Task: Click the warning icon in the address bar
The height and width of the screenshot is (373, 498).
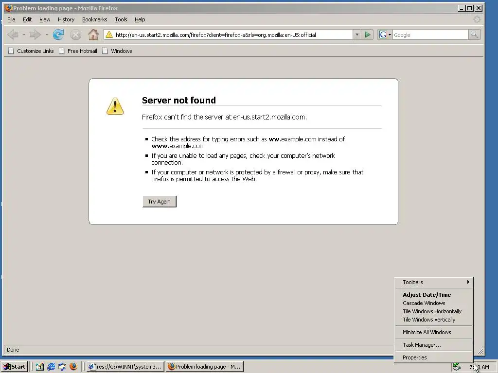Action: 109,34
